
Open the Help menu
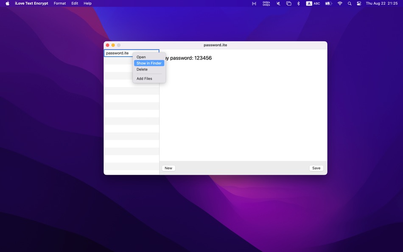pyautogui.click(x=87, y=3)
